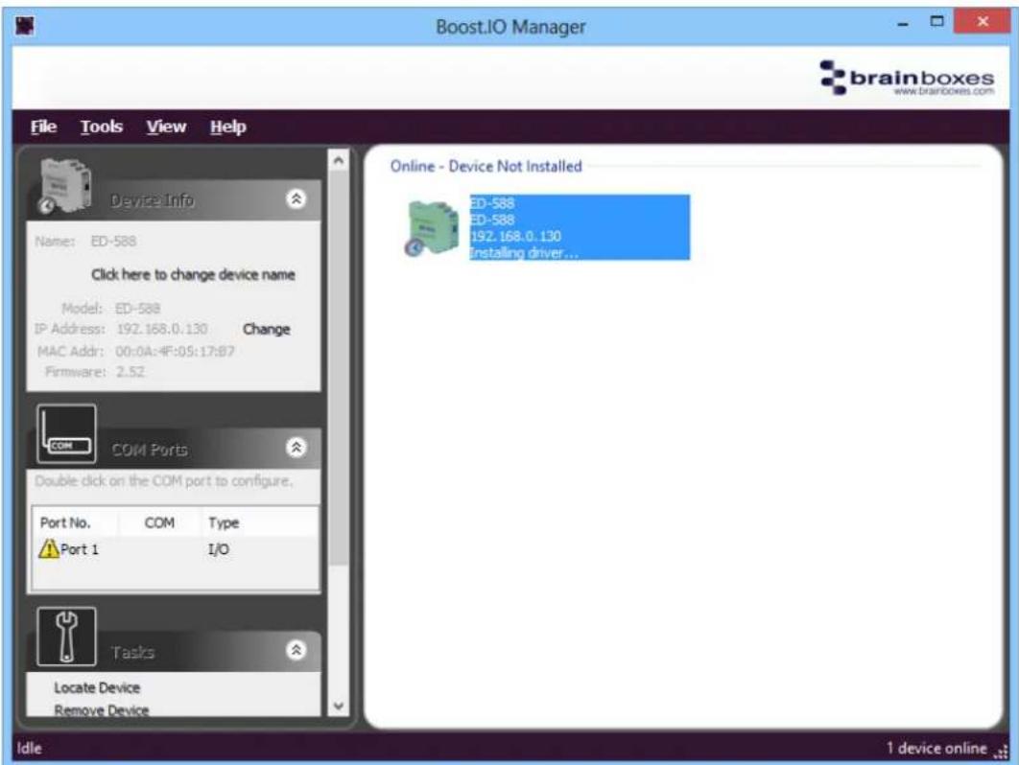Screen dimensions: 1019x765
Task: Select the highlighted ED-588 device entry text
Action: coord(579,227)
